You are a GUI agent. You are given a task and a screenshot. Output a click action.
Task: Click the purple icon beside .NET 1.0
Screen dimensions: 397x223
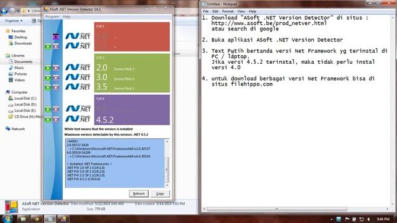pos(56,37)
